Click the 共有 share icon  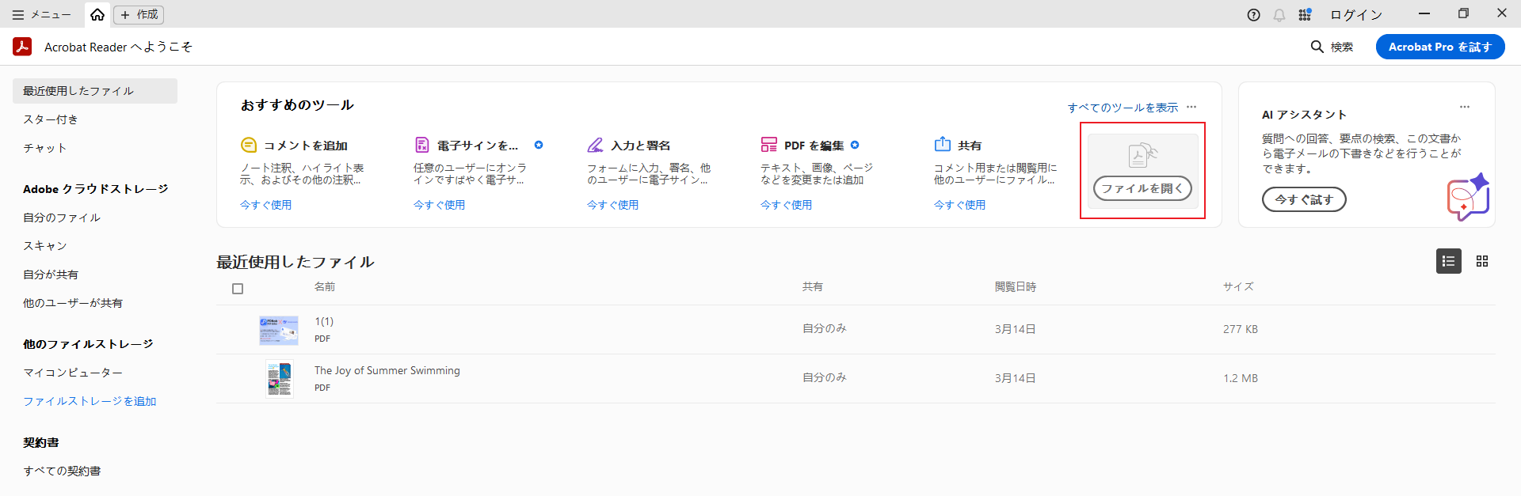coord(943,144)
